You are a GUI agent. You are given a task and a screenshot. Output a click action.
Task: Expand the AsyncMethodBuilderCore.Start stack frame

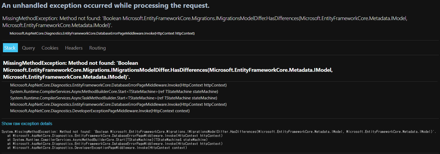pos(114,92)
